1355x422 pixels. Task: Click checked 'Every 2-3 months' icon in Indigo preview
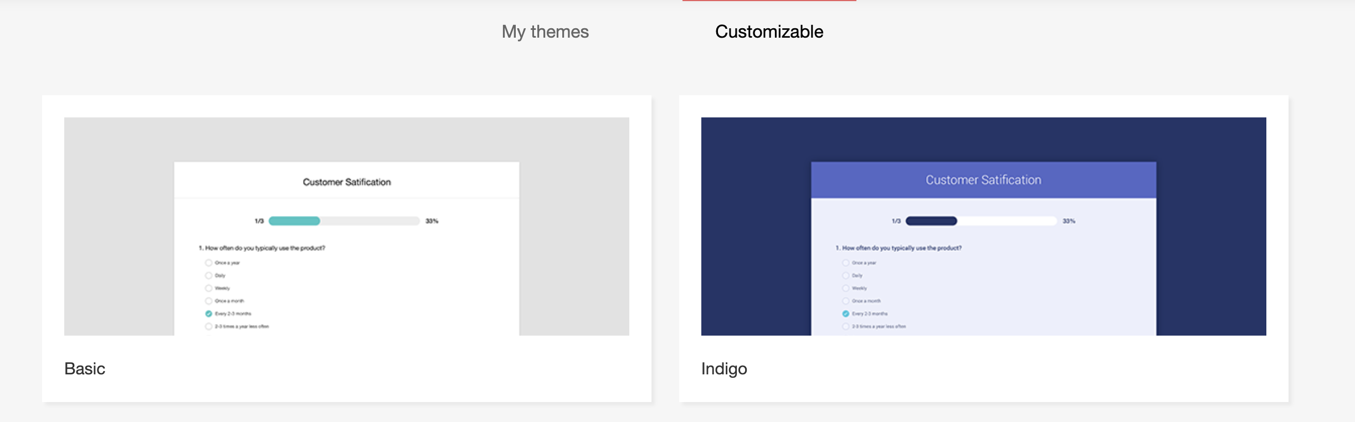[x=846, y=314]
